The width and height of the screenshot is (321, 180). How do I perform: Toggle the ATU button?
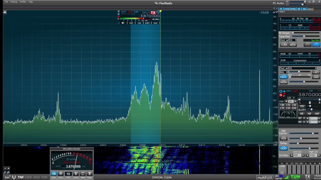(x=307, y=45)
